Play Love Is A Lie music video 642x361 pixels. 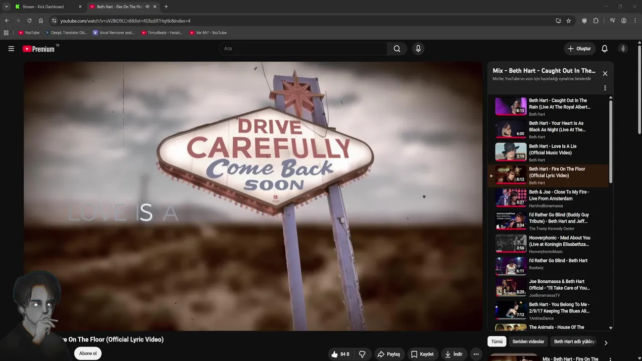tap(511, 152)
